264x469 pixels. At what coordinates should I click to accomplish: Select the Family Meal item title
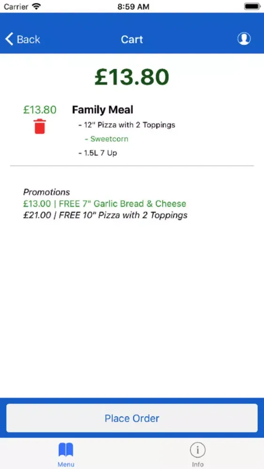103,110
